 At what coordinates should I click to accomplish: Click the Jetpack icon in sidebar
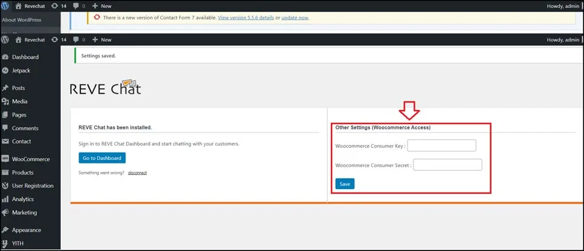click(x=5, y=70)
